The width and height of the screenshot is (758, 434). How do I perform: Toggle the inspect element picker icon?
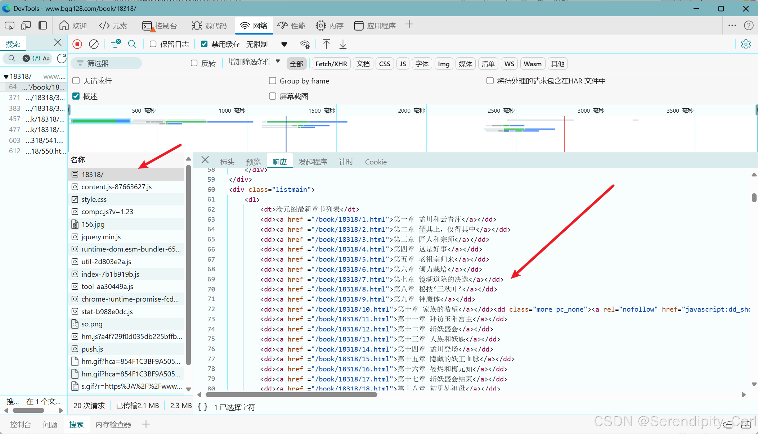[10, 26]
